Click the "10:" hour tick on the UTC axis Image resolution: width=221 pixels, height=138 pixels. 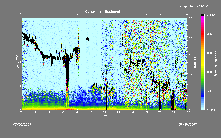[x=91, y=112]
